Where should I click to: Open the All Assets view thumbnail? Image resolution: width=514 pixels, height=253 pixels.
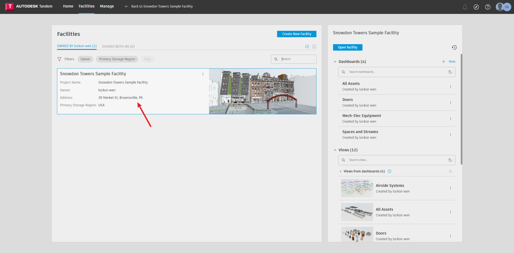(x=357, y=212)
